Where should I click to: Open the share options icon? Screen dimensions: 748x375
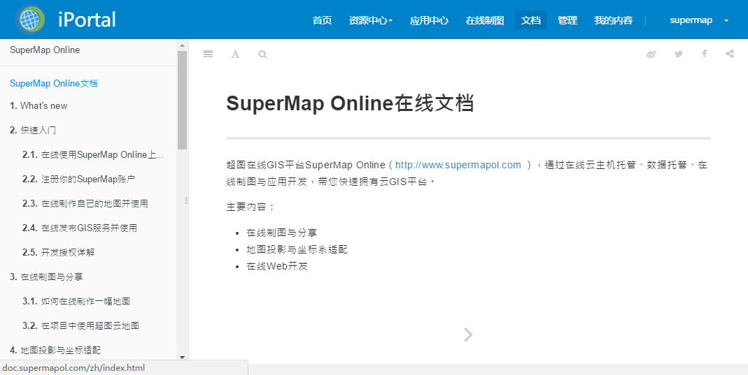(x=730, y=54)
